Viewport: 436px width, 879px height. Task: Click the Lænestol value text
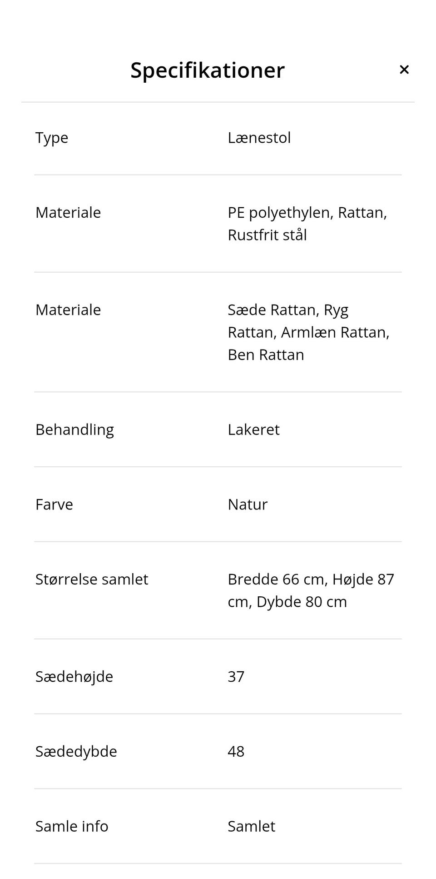click(259, 138)
